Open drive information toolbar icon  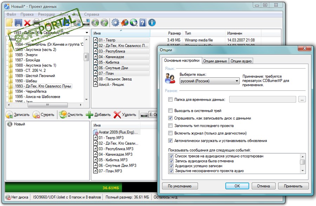pos(86,22)
